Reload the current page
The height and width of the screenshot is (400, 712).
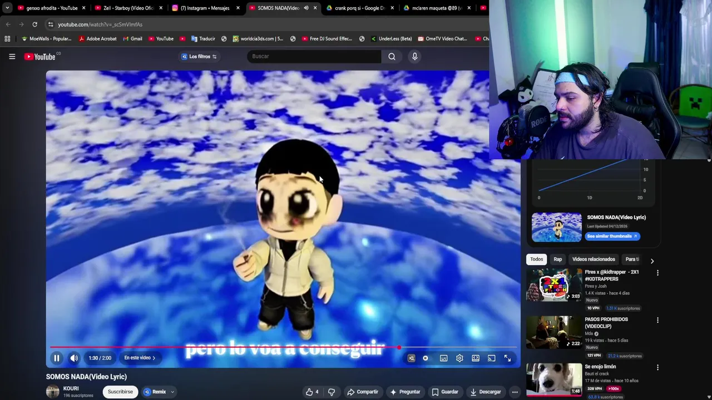click(34, 24)
